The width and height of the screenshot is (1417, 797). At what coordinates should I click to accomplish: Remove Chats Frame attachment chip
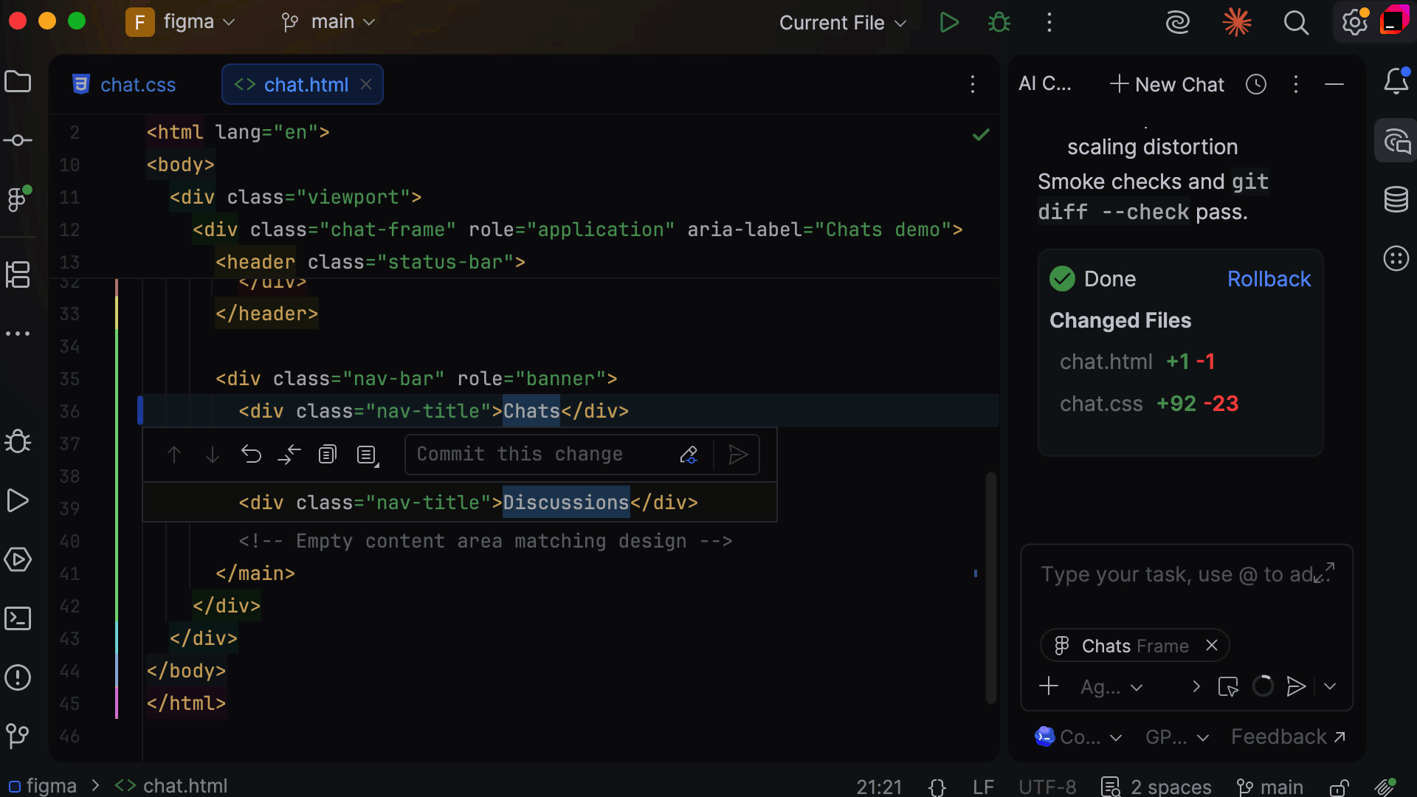click(1212, 645)
